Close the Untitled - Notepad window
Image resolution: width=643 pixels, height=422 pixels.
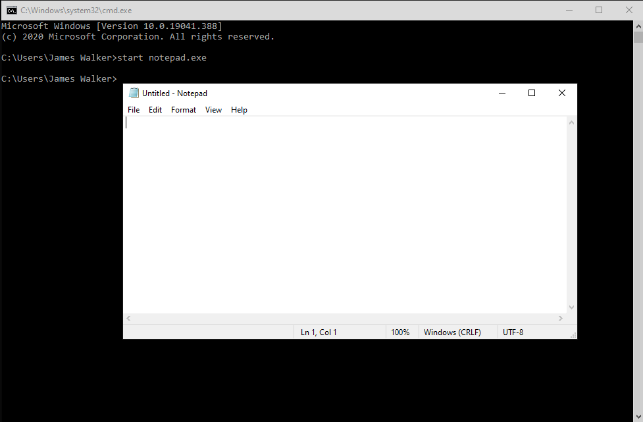click(562, 93)
